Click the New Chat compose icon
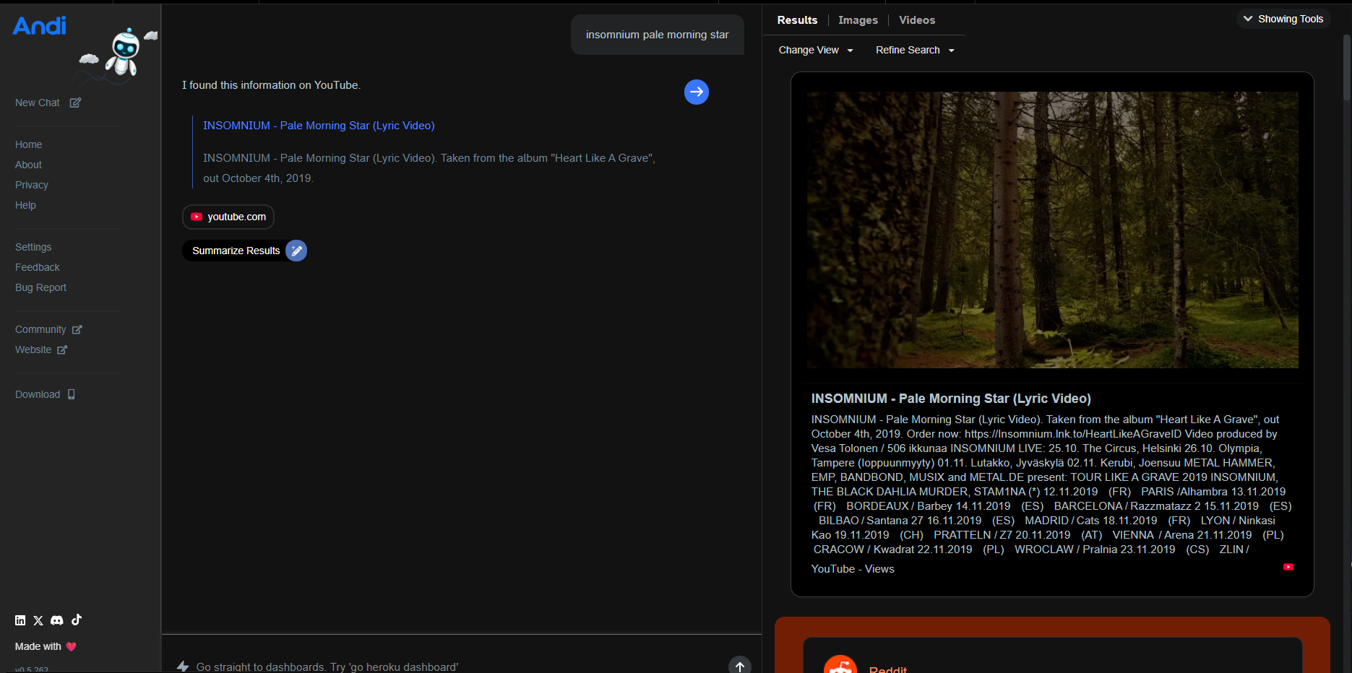The width and height of the screenshot is (1352, 673). click(75, 103)
